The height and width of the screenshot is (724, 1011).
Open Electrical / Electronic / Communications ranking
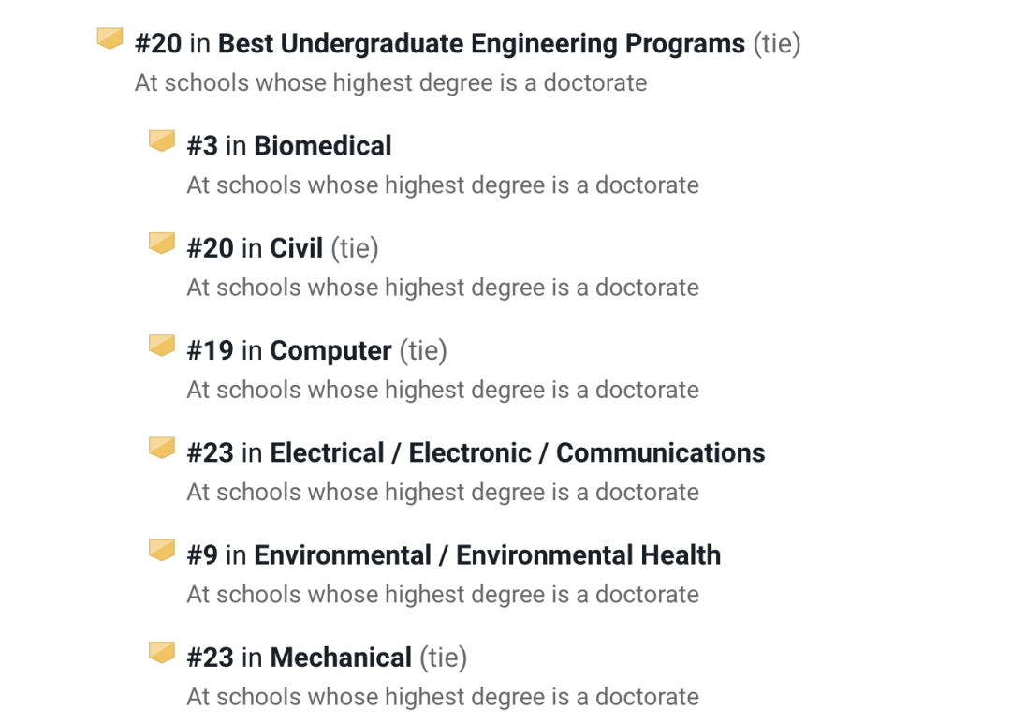tap(517, 453)
